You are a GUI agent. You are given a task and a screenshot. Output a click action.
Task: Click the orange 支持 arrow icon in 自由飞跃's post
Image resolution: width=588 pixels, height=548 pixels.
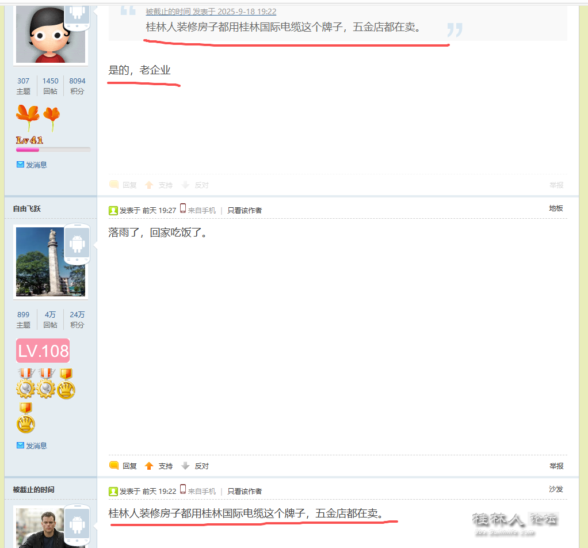pyautogui.click(x=149, y=466)
